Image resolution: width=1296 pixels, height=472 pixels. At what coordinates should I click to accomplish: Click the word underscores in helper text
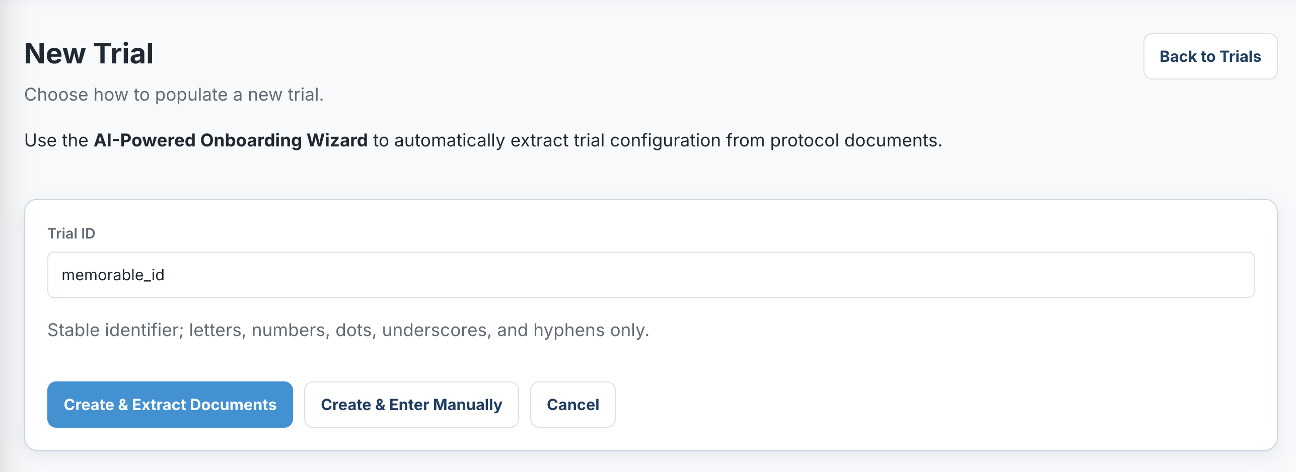[436, 330]
